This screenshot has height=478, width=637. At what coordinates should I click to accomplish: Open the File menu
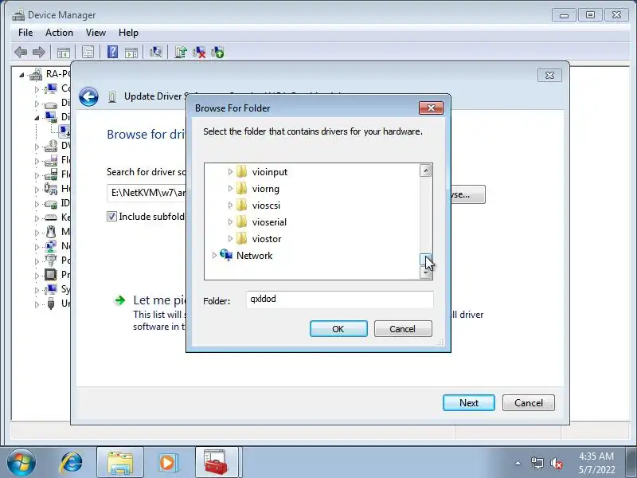click(25, 33)
